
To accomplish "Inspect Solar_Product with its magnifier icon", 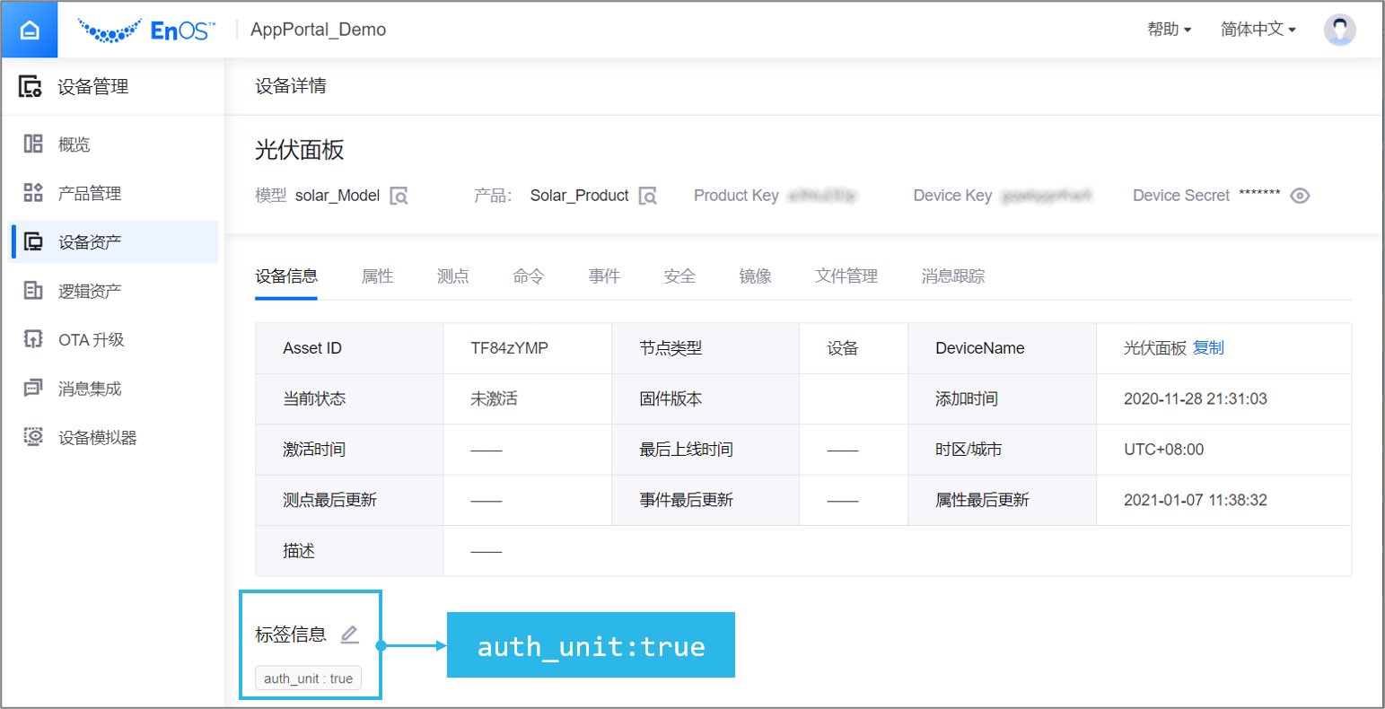I will point(648,195).
